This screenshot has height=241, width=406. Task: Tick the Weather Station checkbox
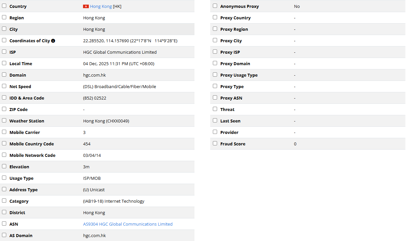[x=4, y=120]
